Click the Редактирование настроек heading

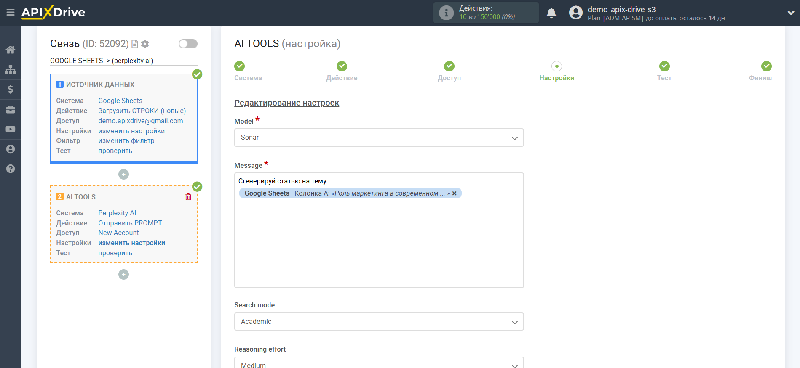[286, 103]
